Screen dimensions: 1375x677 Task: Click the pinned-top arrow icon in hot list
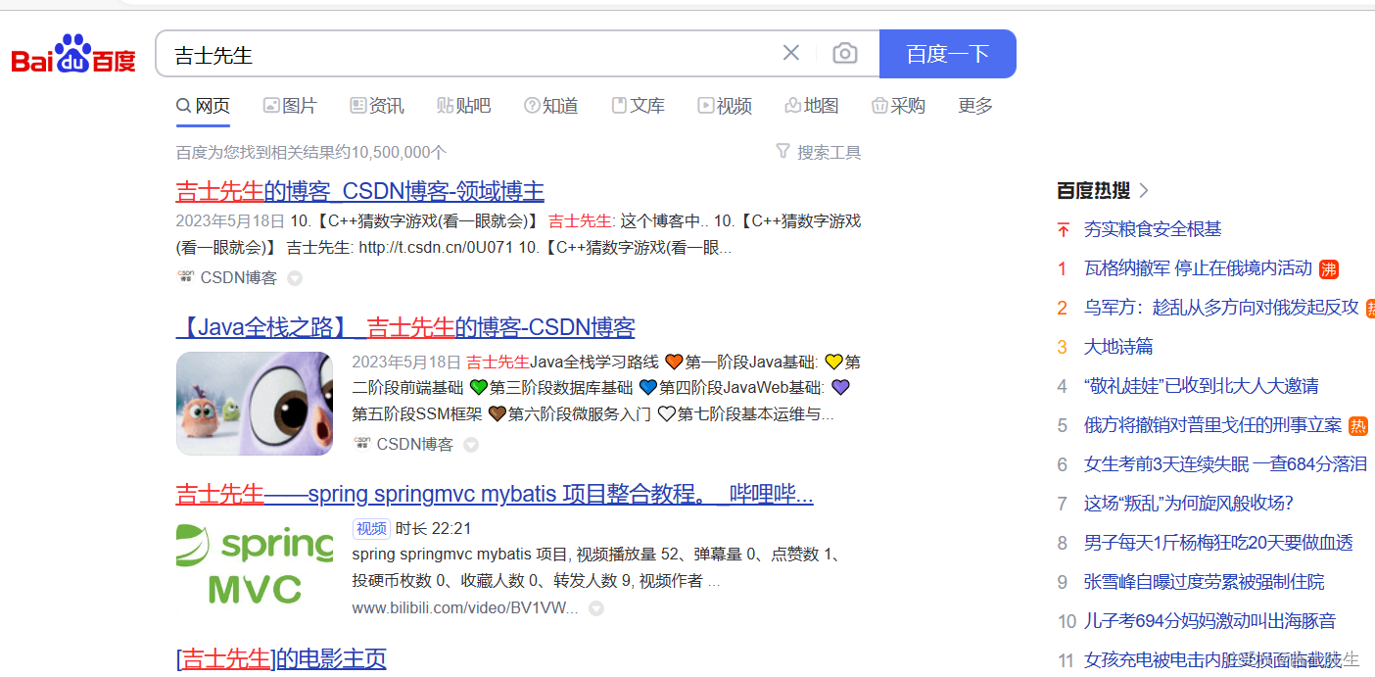[1063, 230]
